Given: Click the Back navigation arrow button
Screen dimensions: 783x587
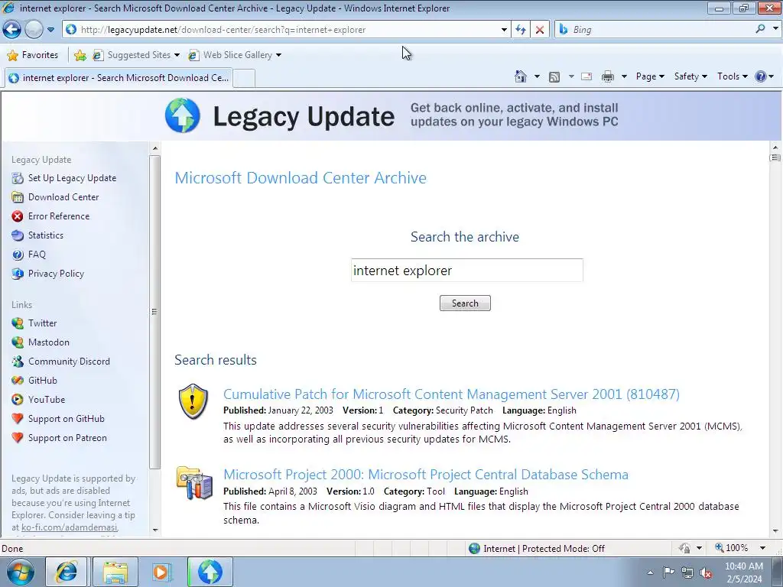Looking at the screenshot, I should point(12,30).
